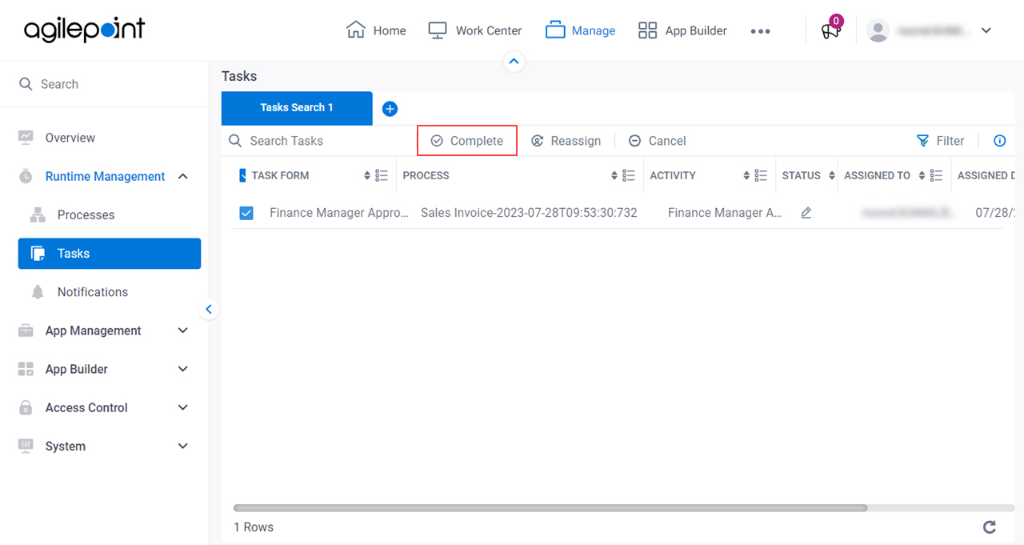Open the Home page
This screenshot has width=1024, height=545.
[376, 30]
